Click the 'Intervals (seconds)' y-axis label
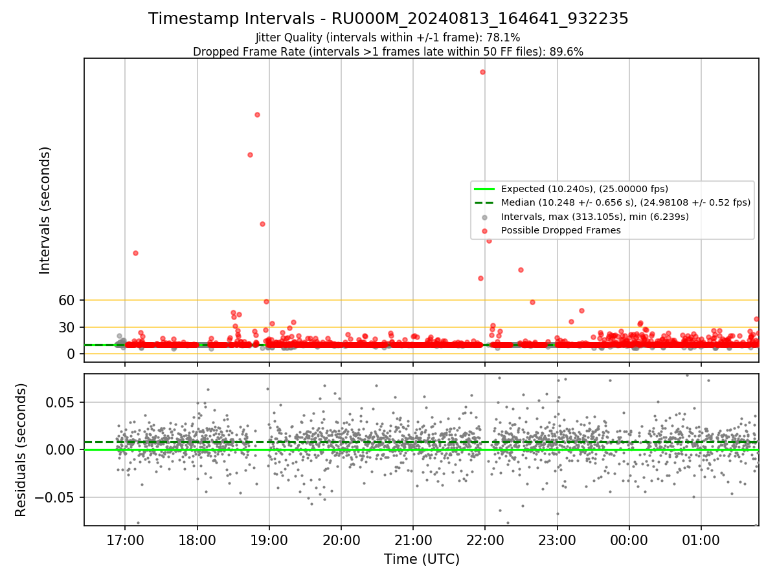The width and height of the screenshot is (777, 582). click(x=45, y=210)
